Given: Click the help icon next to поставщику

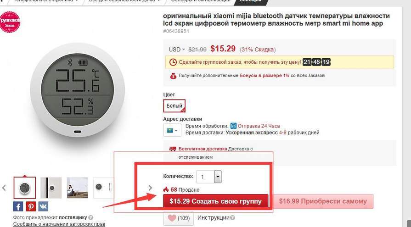Looking at the screenshot, I should (x=90, y=217).
